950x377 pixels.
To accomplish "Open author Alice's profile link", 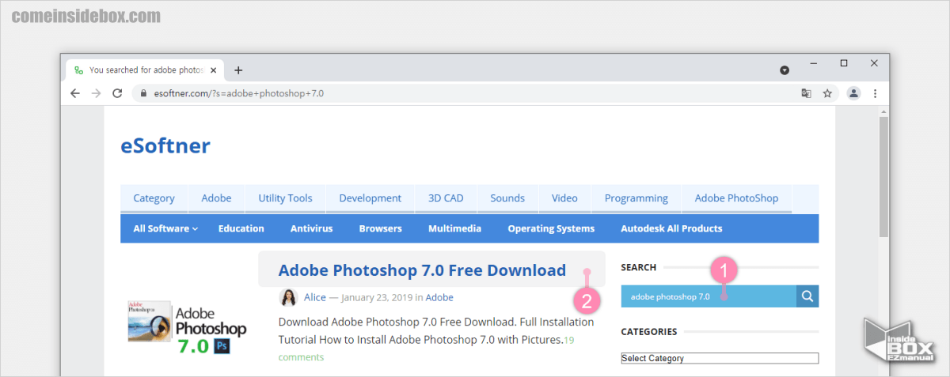I will [314, 297].
